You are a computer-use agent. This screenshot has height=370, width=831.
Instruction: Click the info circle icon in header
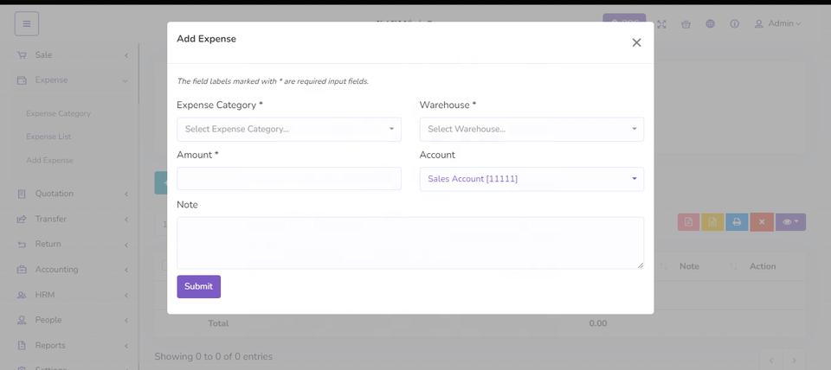pos(734,24)
